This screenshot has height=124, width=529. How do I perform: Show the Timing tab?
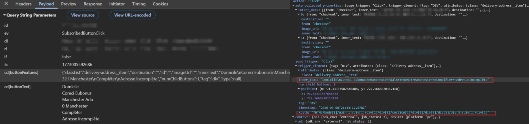click(139, 4)
